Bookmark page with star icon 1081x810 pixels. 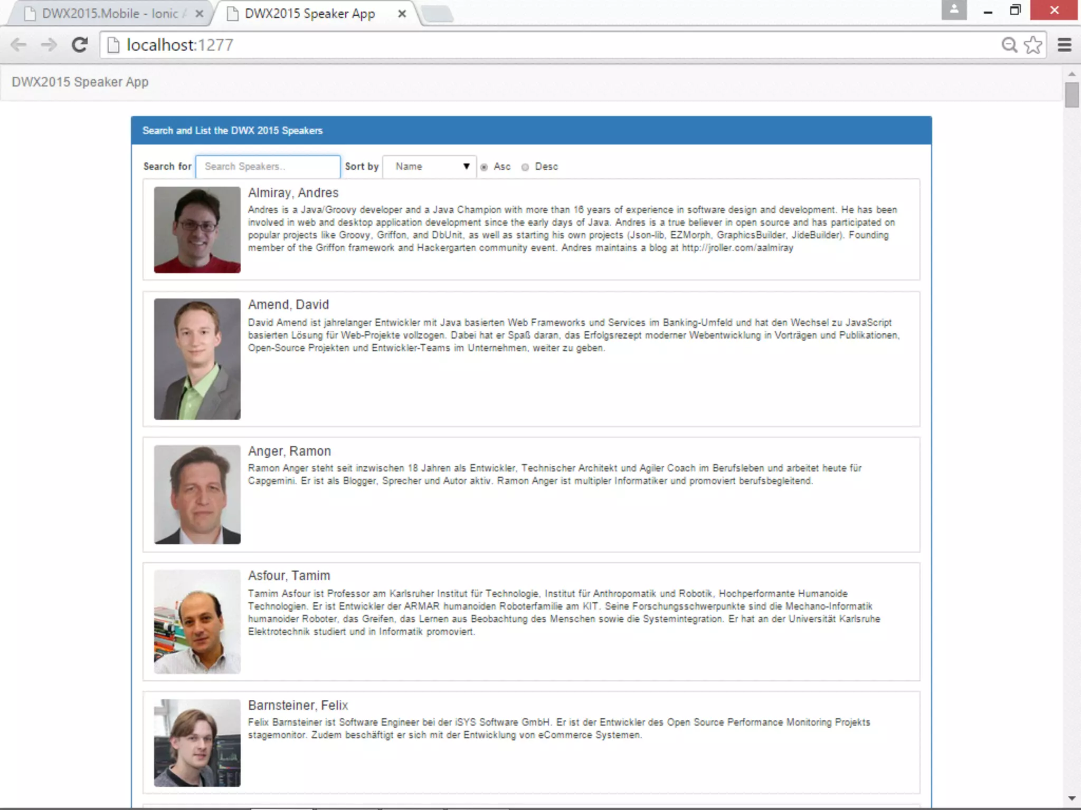click(x=1032, y=45)
